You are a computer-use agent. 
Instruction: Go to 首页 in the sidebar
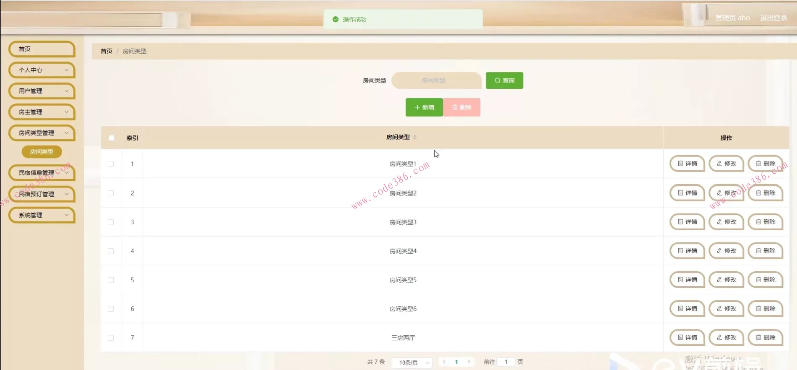(x=42, y=49)
